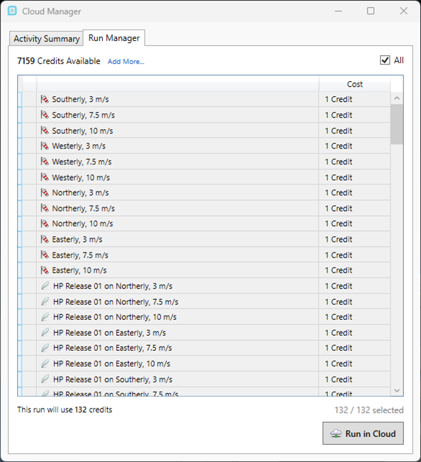The width and height of the screenshot is (421, 462).
Task: Click the scroll down arrow of the run list
Action: 397,390
